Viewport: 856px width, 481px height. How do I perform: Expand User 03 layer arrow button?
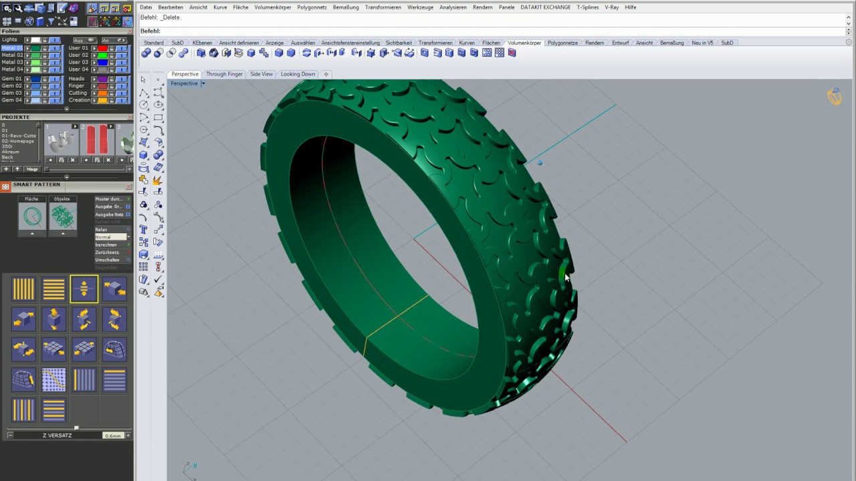point(94,62)
